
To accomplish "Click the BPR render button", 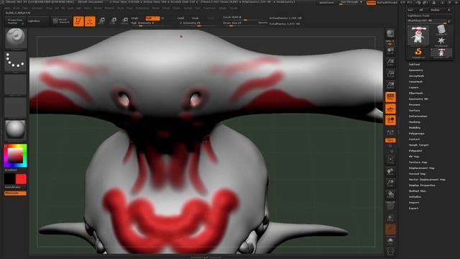I will pos(390,34).
